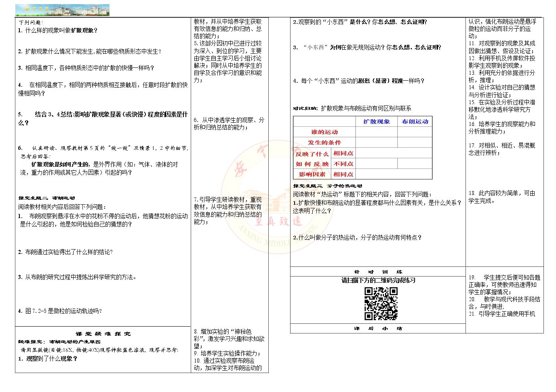Select the 布朗运动 table column header
Screen dimensions: 556x392
[415, 122]
